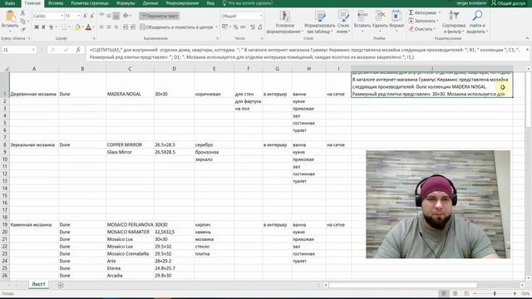532x299 pixels.
Task: Click the Insert Function fx icon
Action: [77, 50]
